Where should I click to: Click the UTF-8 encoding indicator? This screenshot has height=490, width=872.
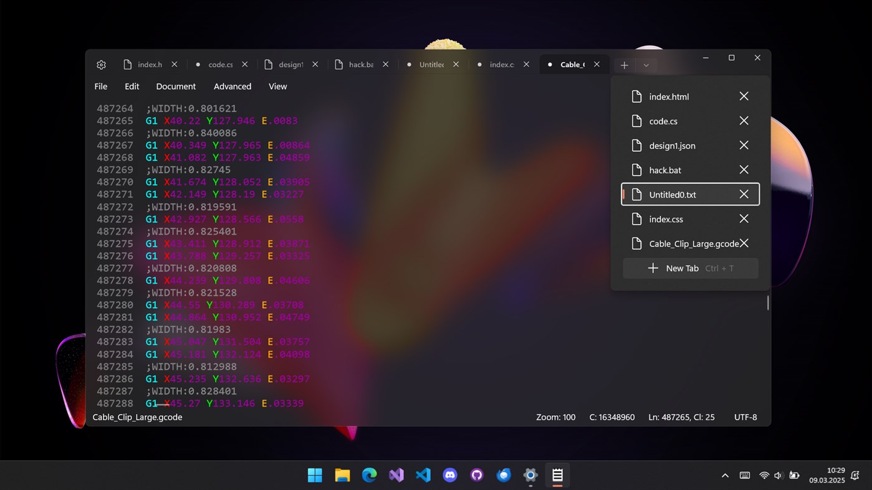pyautogui.click(x=745, y=417)
